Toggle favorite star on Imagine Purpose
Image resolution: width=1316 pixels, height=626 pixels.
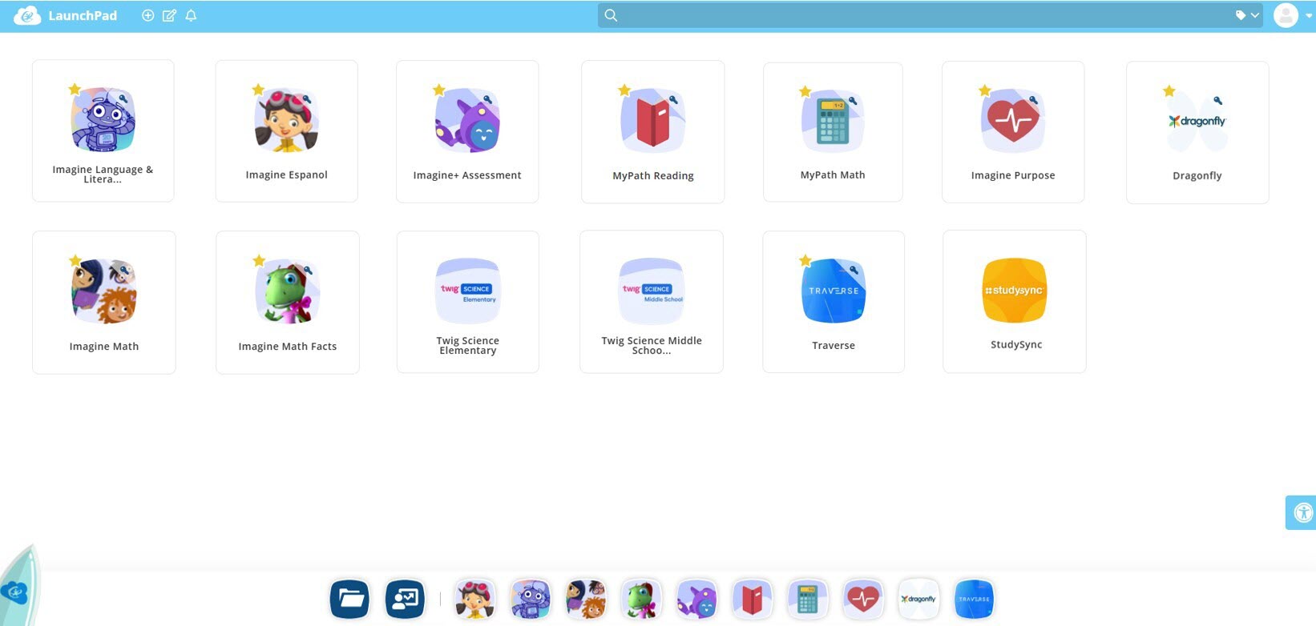(985, 90)
